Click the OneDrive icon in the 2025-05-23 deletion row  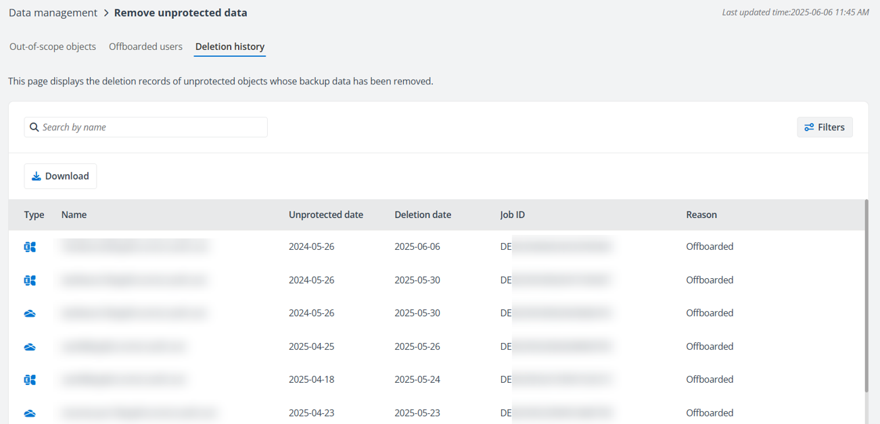click(30, 413)
